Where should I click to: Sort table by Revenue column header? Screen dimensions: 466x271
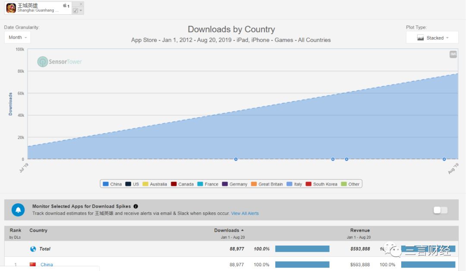[x=360, y=230]
